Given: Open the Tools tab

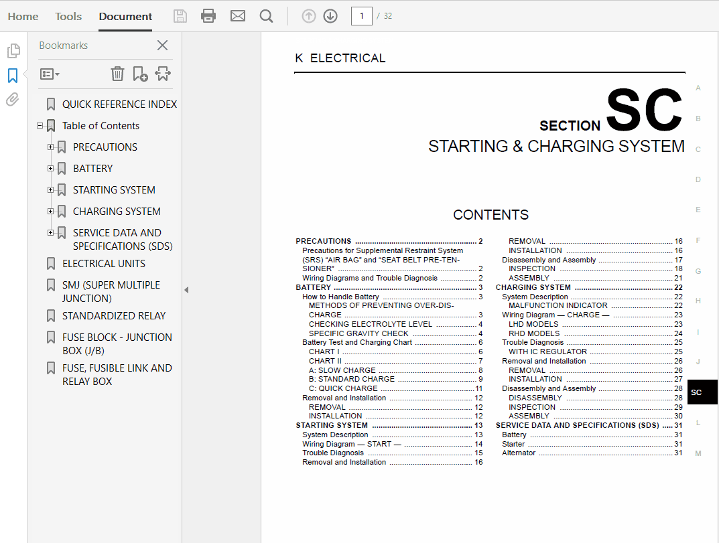Looking at the screenshot, I should [x=68, y=15].
